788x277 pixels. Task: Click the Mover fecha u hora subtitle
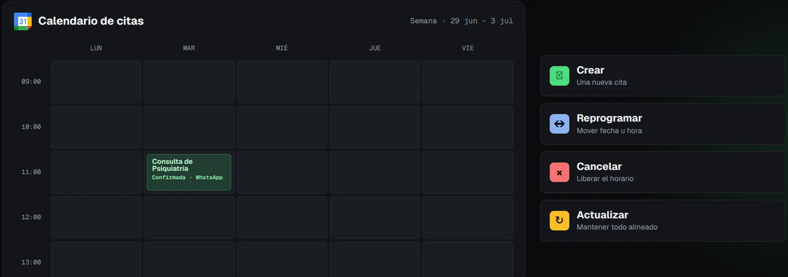pyautogui.click(x=609, y=131)
